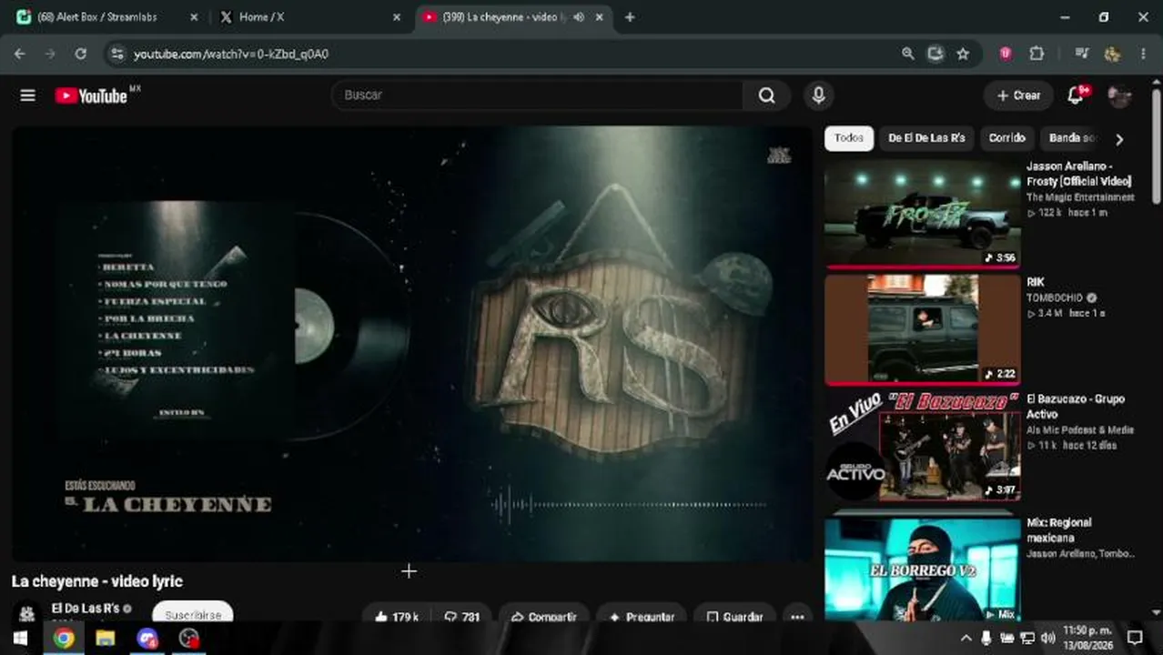The height and width of the screenshot is (655, 1163).
Task: Open El De Las R's channel name
Action: click(86, 609)
